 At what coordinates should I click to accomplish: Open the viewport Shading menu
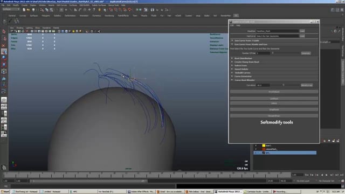[x=20, y=28]
